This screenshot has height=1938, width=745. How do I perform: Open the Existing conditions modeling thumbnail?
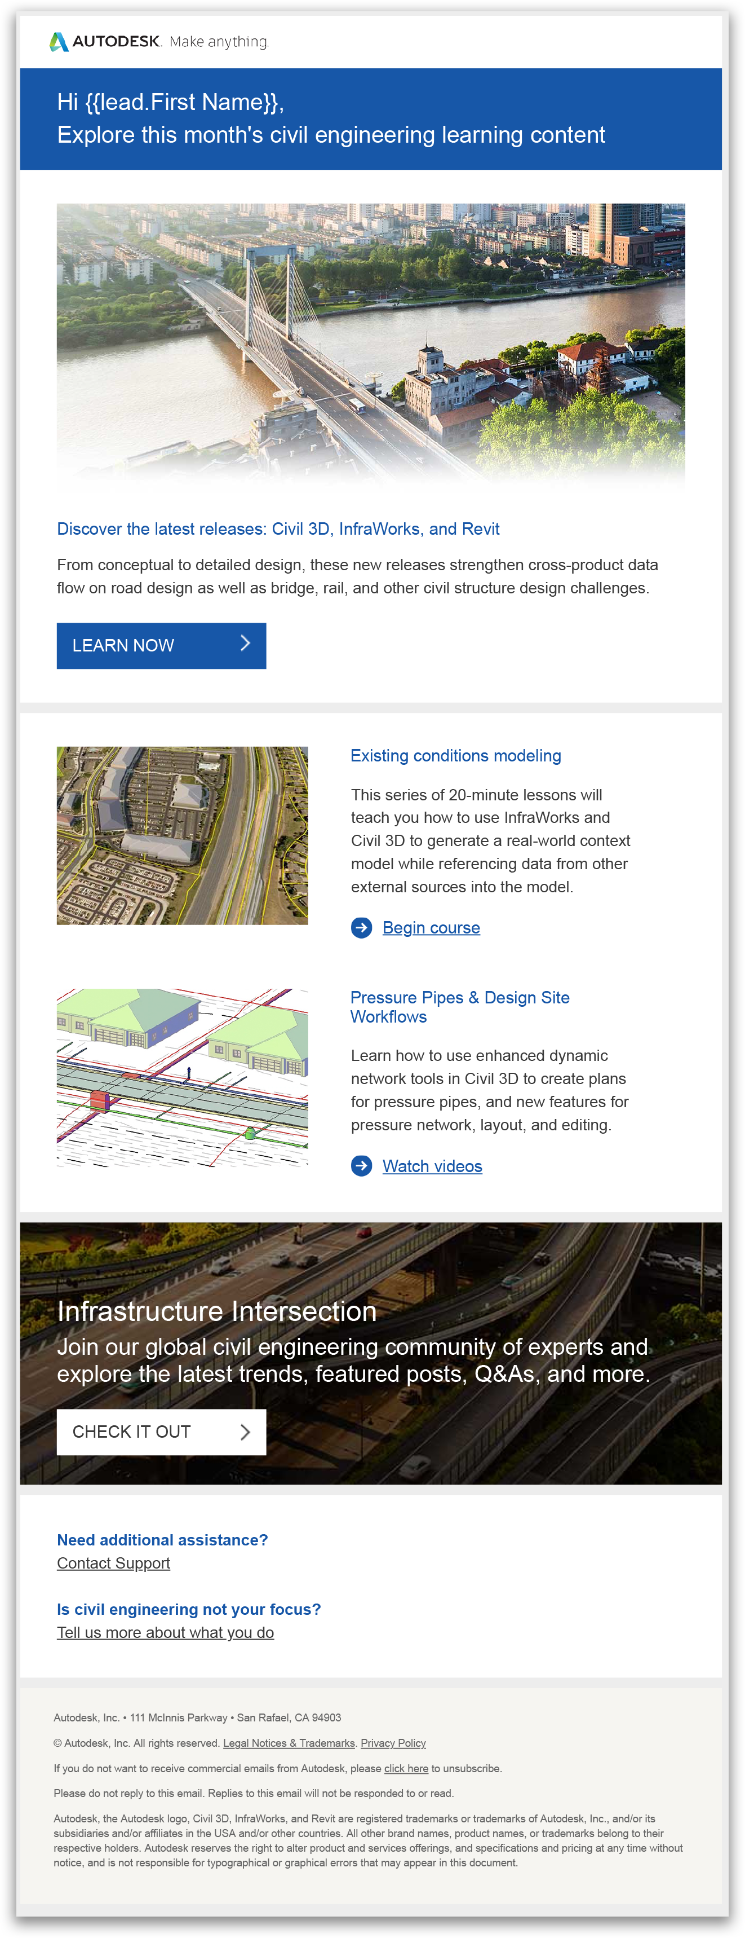183,835
